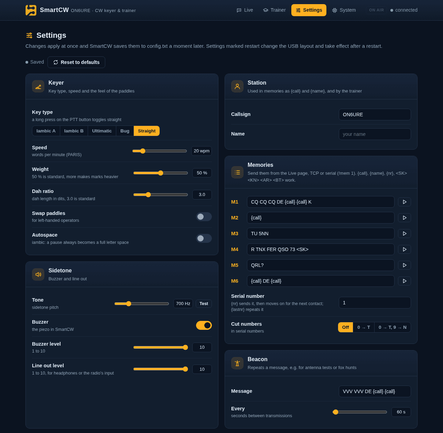
Task: Click the Saved status indicator
Action: [35, 62]
